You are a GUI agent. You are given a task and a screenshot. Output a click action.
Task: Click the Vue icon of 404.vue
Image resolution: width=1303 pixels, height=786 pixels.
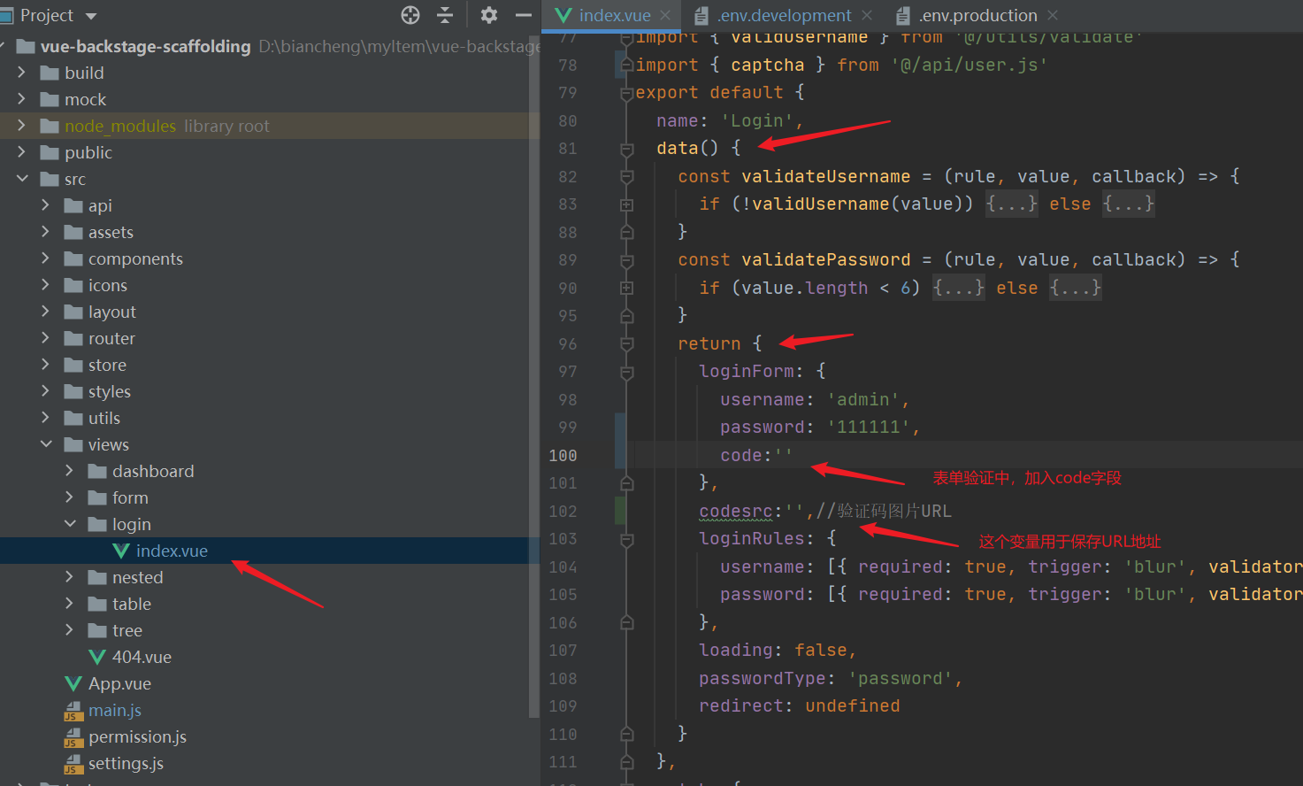(97, 657)
